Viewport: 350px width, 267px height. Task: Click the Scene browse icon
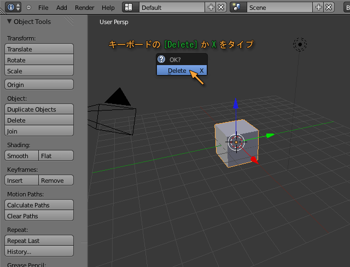tap(237, 8)
